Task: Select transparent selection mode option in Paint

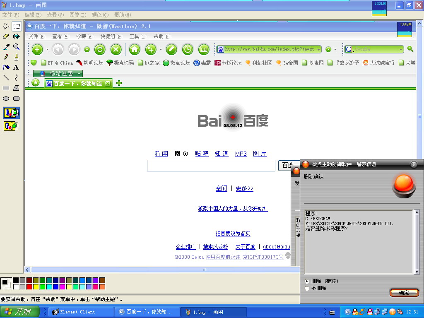Action: click(x=11, y=126)
